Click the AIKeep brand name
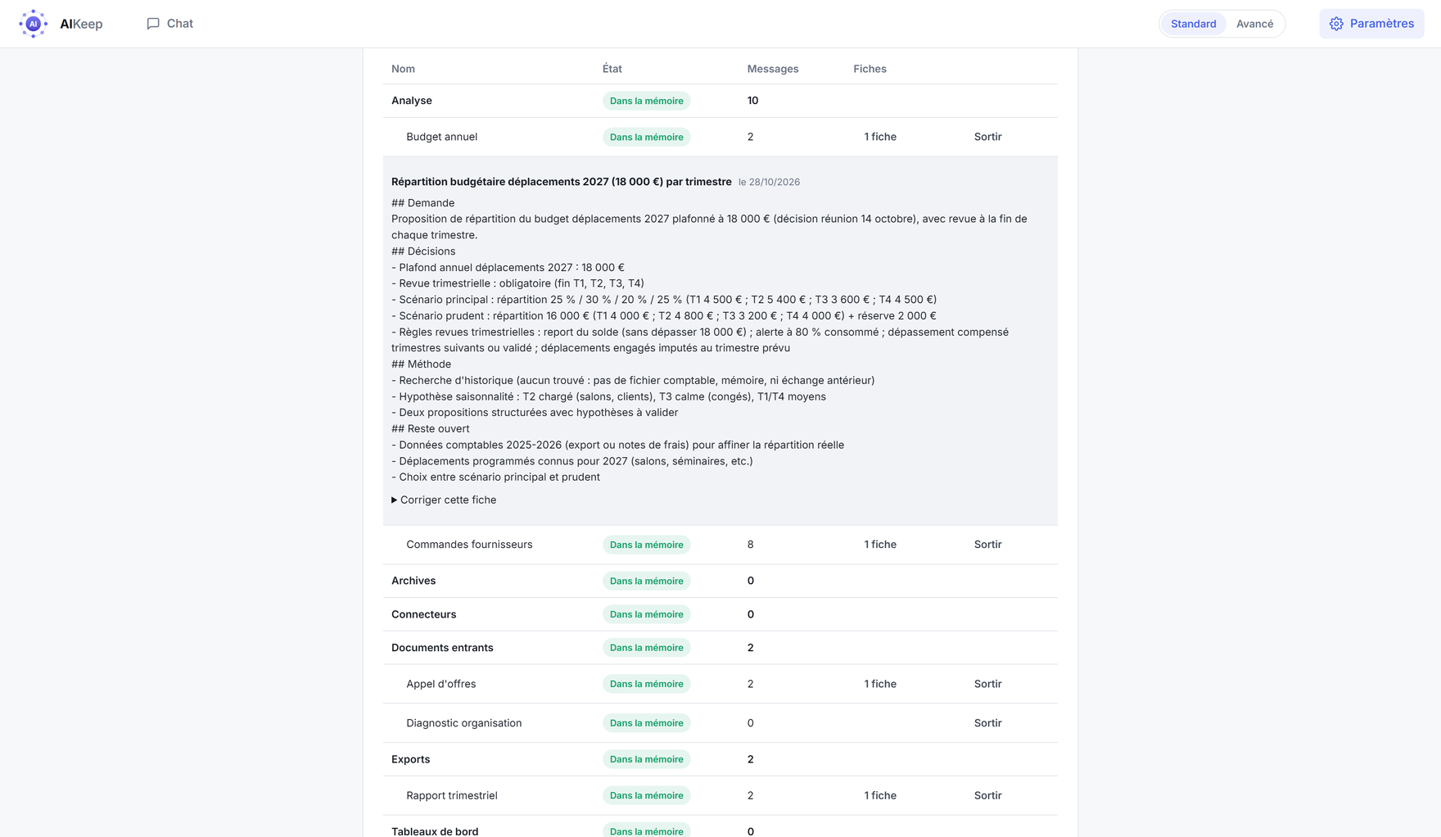 tap(81, 24)
